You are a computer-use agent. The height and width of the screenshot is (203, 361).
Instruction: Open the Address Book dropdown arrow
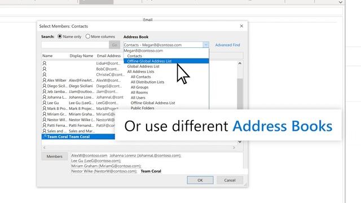pyautogui.click(x=206, y=45)
